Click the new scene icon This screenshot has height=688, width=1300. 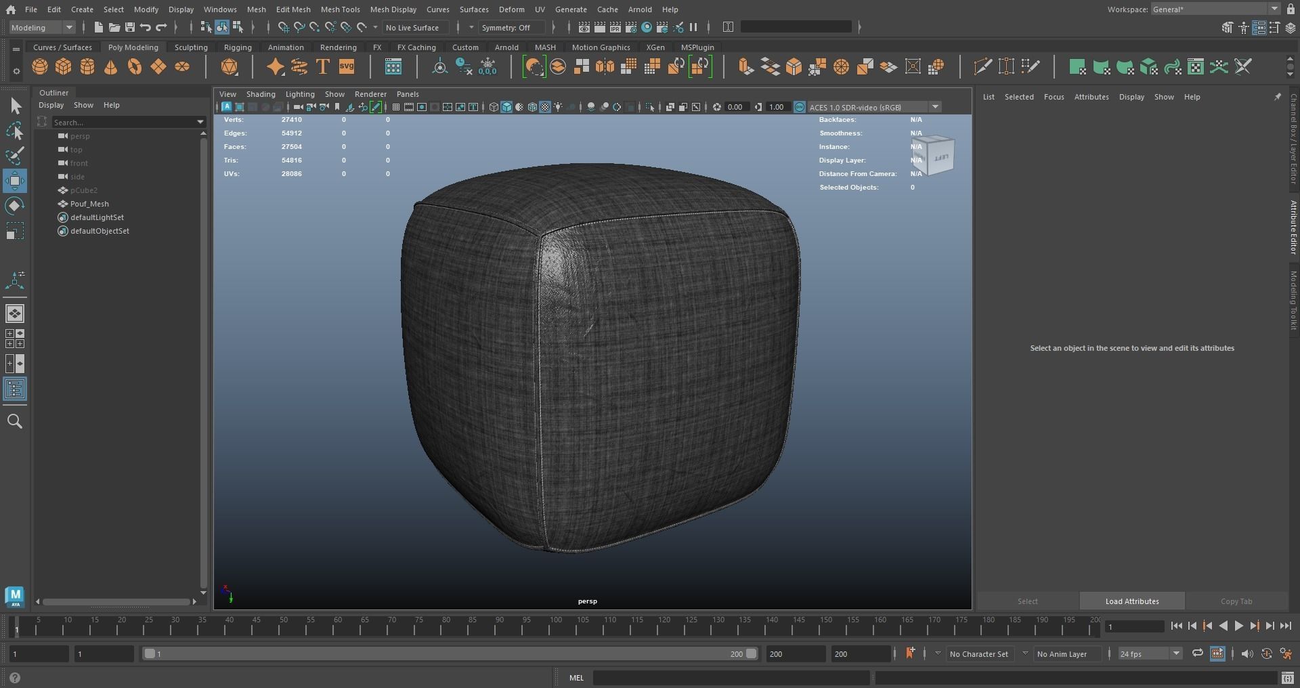point(99,28)
